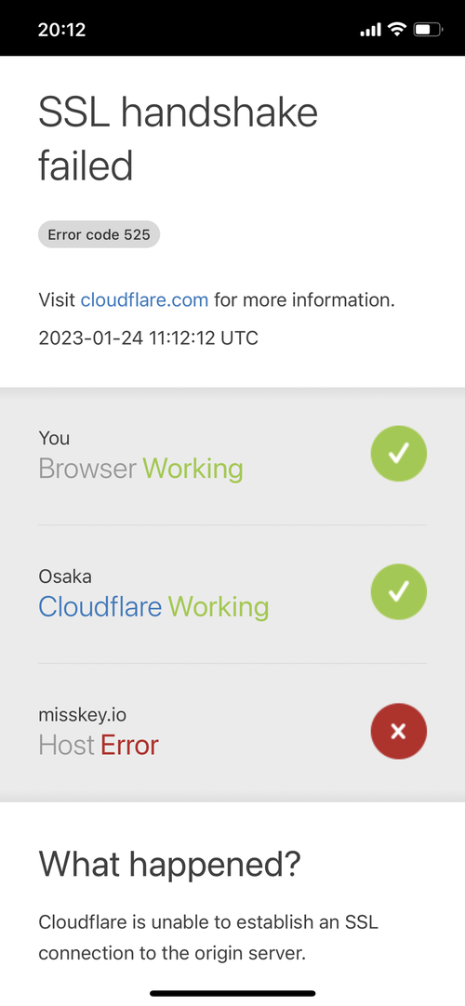The height and width of the screenshot is (1006, 465).
Task: Tap the cellular signal bars icon
Action: click(371, 30)
